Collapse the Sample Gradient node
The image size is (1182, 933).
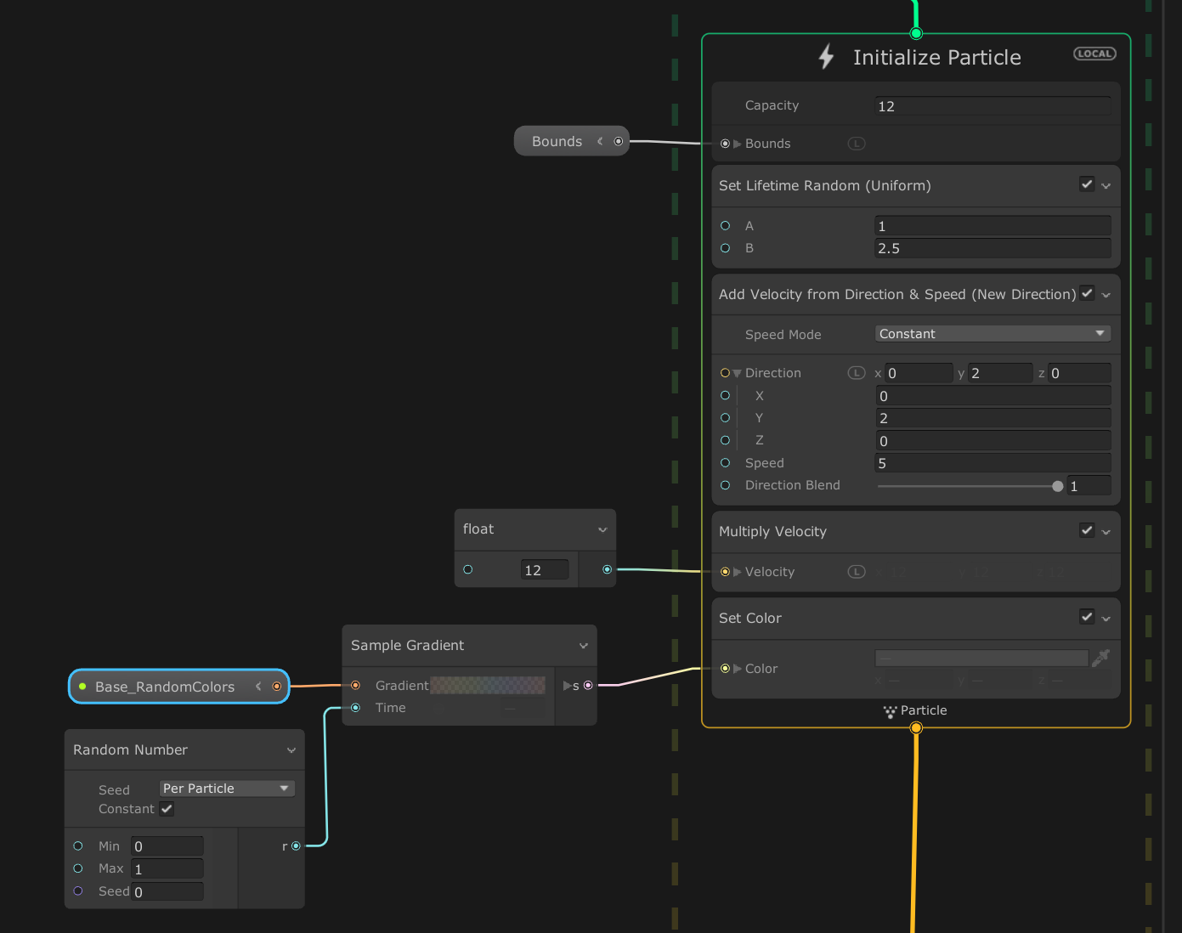(x=583, y=646)
